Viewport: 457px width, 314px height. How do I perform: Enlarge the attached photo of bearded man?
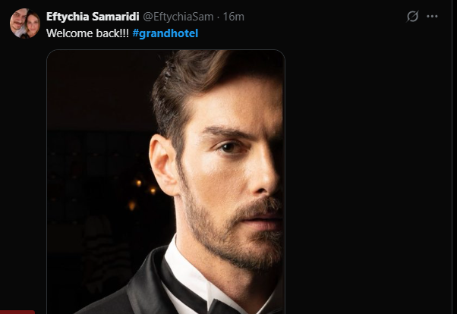tap(165, 182)
